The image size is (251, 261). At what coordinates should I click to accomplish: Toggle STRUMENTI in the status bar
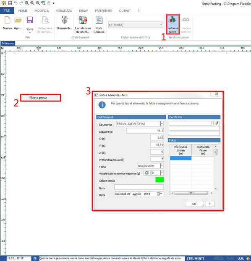195,258
